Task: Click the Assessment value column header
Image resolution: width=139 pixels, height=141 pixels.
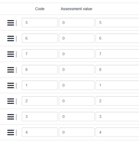Action: pos(77,9)
